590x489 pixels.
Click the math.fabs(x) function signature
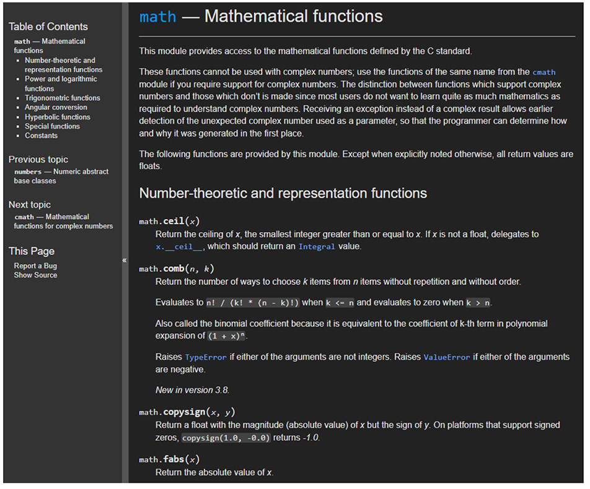(169, 460)
